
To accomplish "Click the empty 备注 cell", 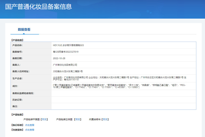I will (x=124, y=106).
